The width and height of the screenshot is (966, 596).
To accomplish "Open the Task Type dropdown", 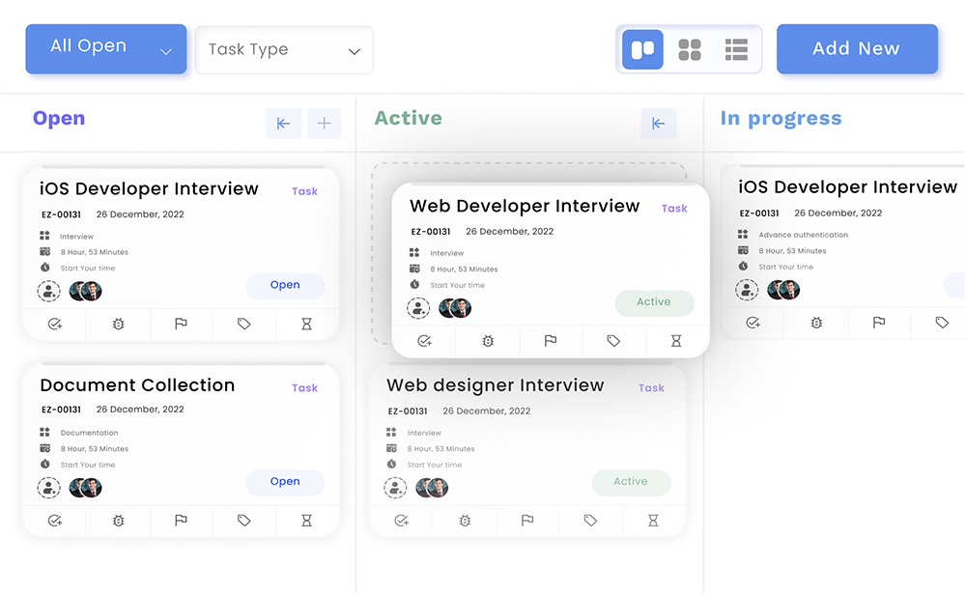I will coord(284,49).
